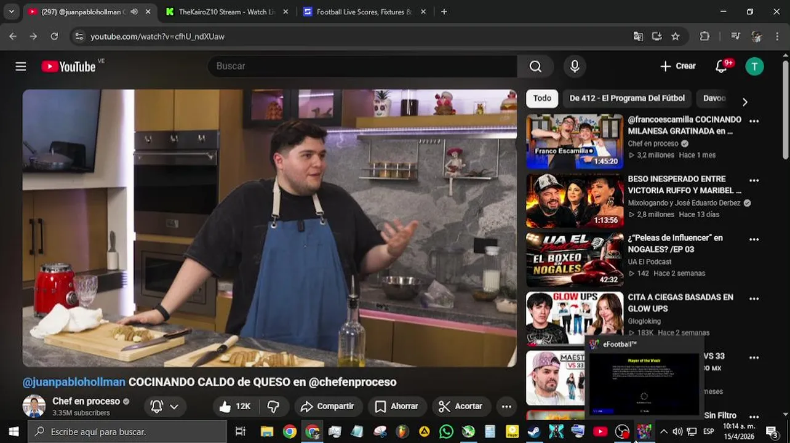Image resolution: width=790 pixels, height=443 pixels.
Task: Select 'De 412 - El Programa Del Fútbol' chip
Action: 627,98
